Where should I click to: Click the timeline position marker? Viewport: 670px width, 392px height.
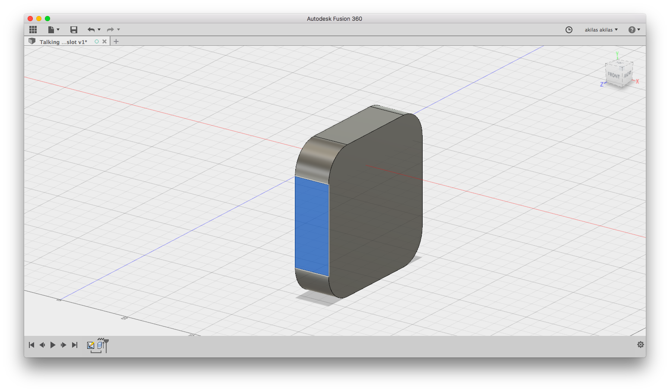(106, 342)
